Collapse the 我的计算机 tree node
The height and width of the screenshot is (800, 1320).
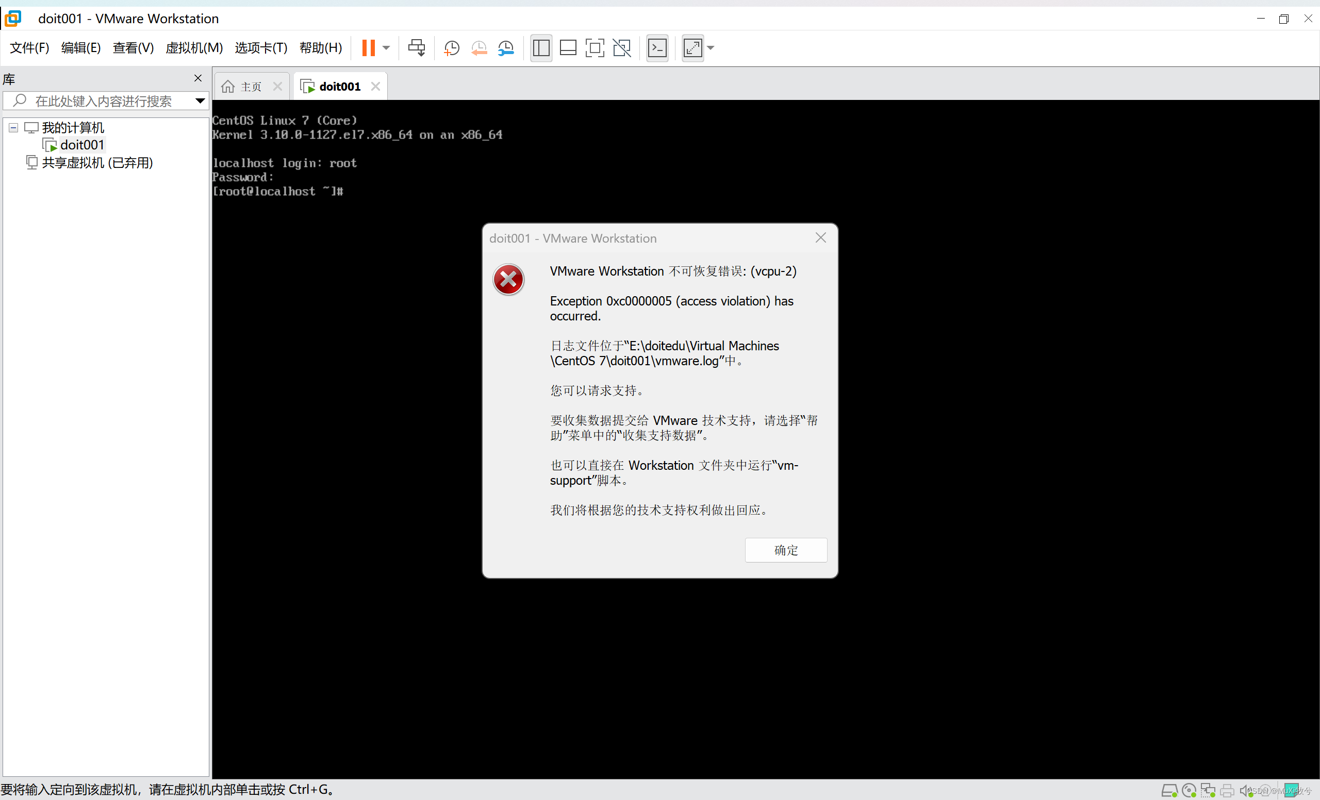[14, 128]
